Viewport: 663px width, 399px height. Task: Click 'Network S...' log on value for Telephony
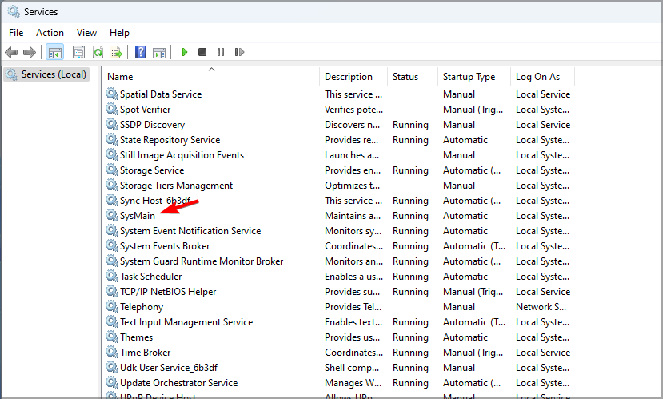pyautogui.click(x=541, y=307)
